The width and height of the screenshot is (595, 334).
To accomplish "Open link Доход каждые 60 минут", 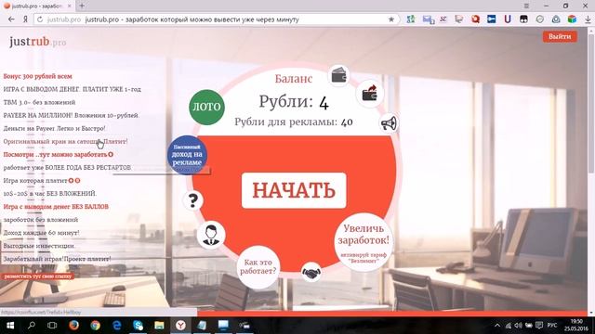I will point(41,233).
